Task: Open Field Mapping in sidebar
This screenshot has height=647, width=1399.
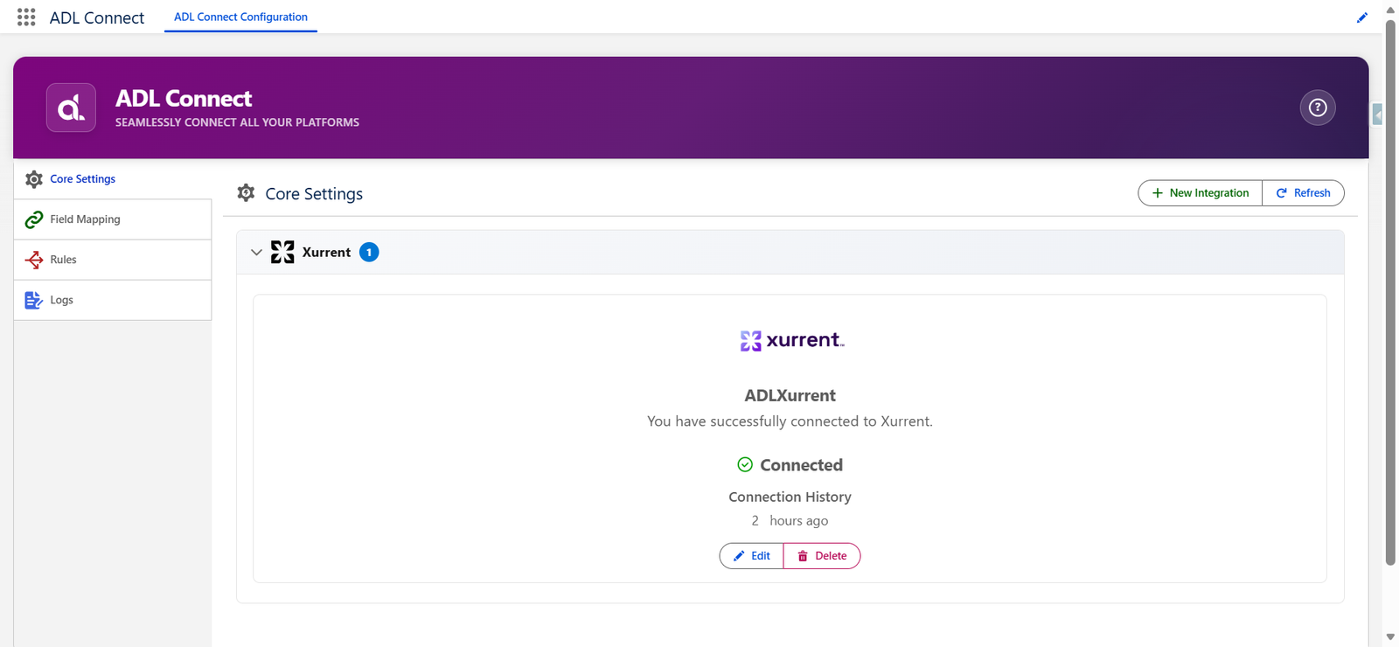Action: (x=113, y=219)
